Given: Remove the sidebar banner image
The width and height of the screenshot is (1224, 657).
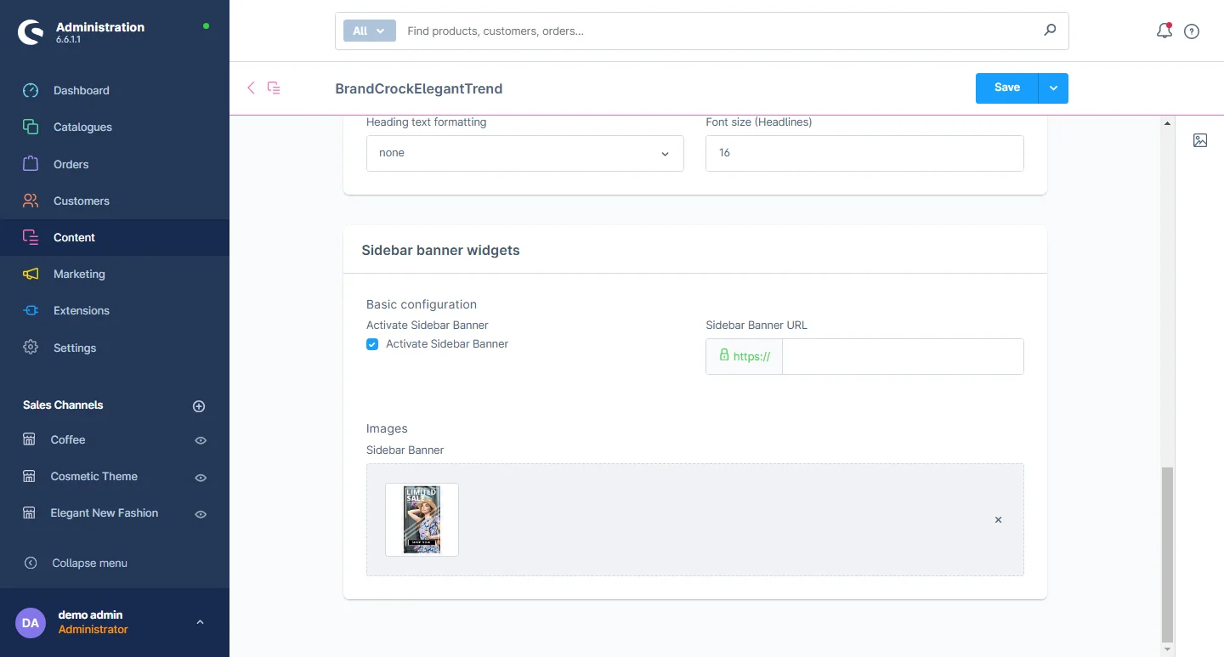Looking at the screenshot, I should [x=998, y=519].
